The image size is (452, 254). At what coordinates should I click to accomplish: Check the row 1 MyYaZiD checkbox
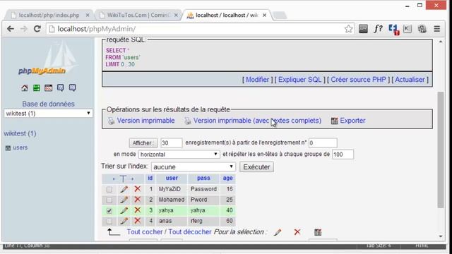tap(109, 189)
